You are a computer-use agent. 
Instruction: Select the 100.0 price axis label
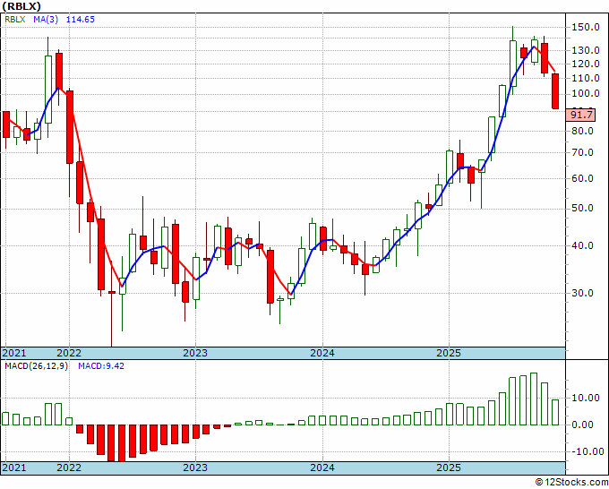[x=586, y=94]
